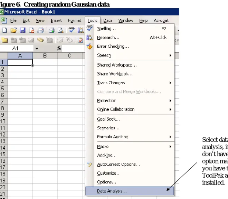228x199 pixels.
Task: Click the Show/Hide Comment icon
Action: click(31, 40)
